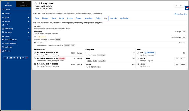This screenshot has height=111, width=189.
Task: Click the Cluster icon in sidebar
Action: pos(3,36)
